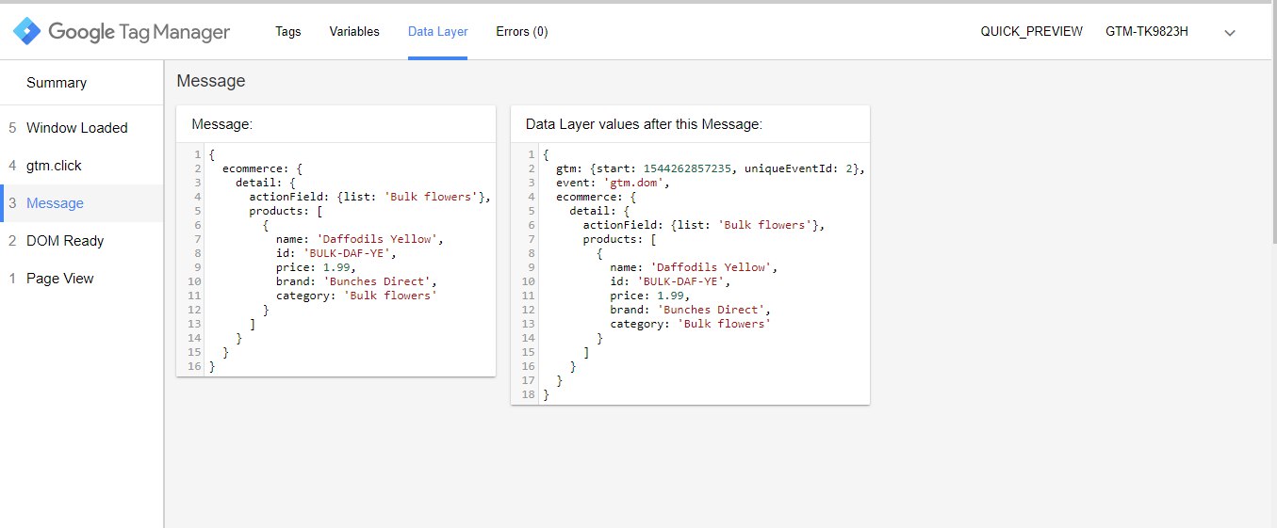Image resolution: width=1277 pixels, height=528 pixels.
Task: Click the QUICK_PREVIEW label
Action: click(1032, 31)
